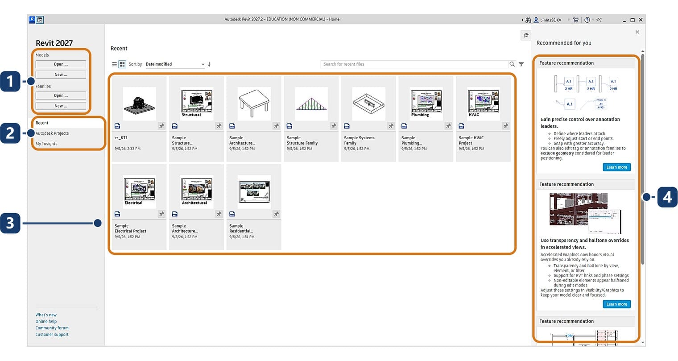Screen dimensions: 678x361
Task: Pin the Sample Systems Family file
Action: [x=391, y=126]
